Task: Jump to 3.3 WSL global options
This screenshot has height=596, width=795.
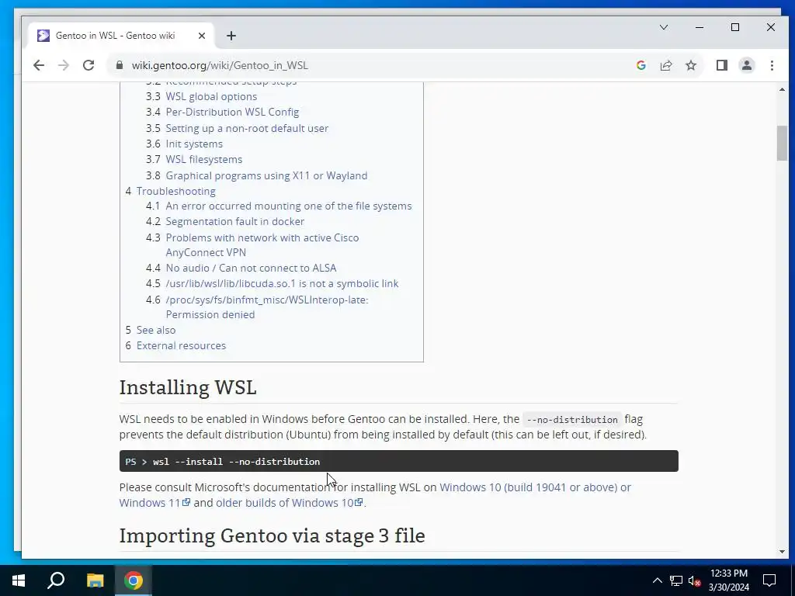Action: tap(211, 96)
